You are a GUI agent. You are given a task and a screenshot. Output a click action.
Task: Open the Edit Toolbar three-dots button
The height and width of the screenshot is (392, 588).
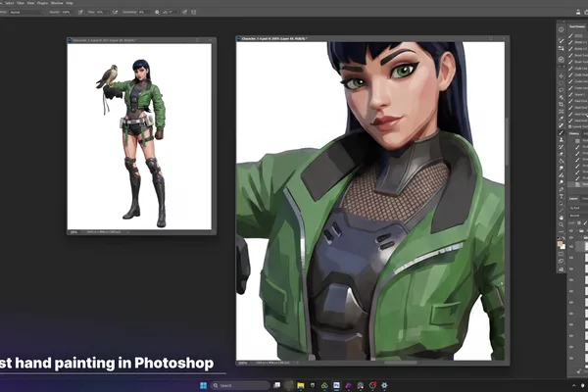point(561,231)
